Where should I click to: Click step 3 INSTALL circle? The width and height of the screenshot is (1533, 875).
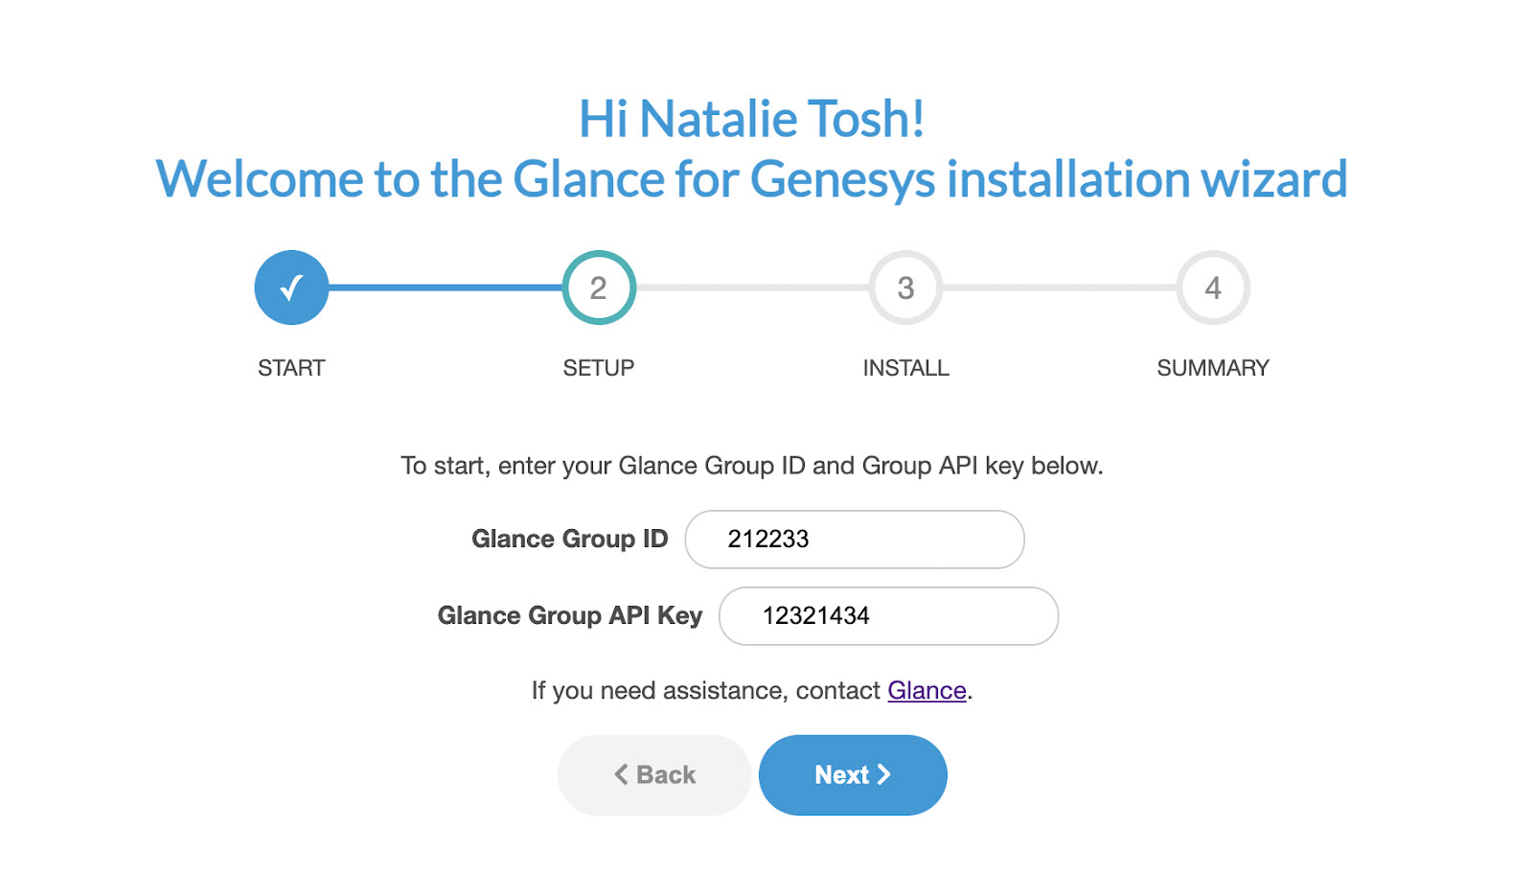pos(905,288)
